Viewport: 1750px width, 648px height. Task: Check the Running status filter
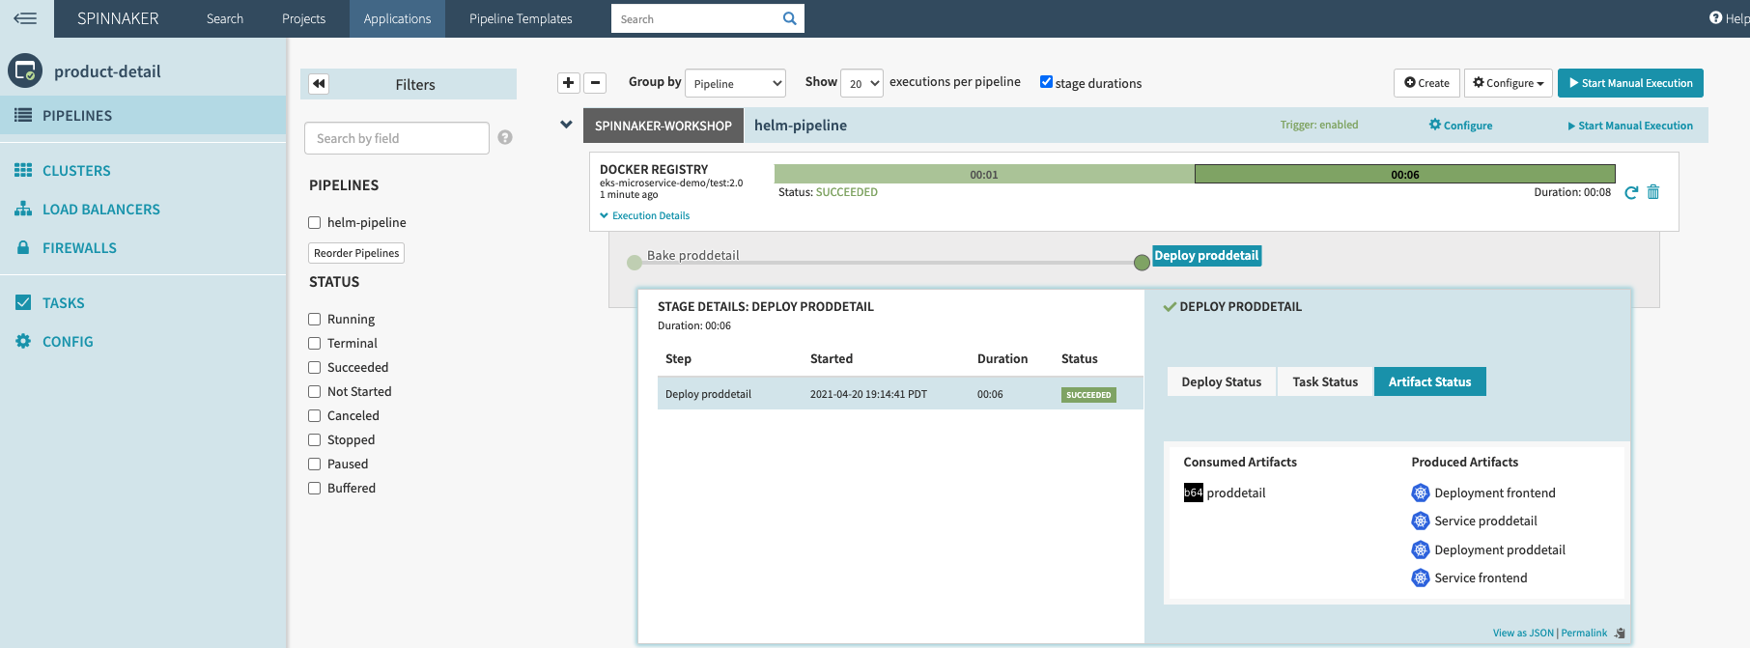314,319
